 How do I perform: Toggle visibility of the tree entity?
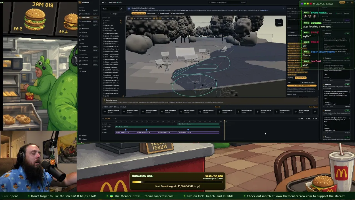point(121,23)
